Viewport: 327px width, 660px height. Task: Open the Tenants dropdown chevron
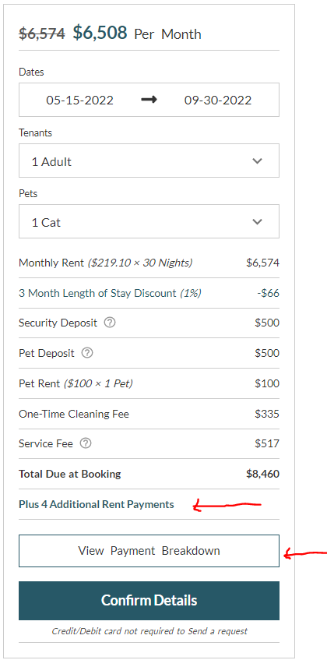point(257,161)
